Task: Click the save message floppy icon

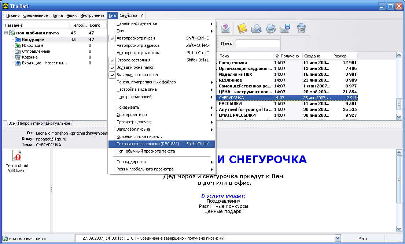Action: (x=285, y=28)
